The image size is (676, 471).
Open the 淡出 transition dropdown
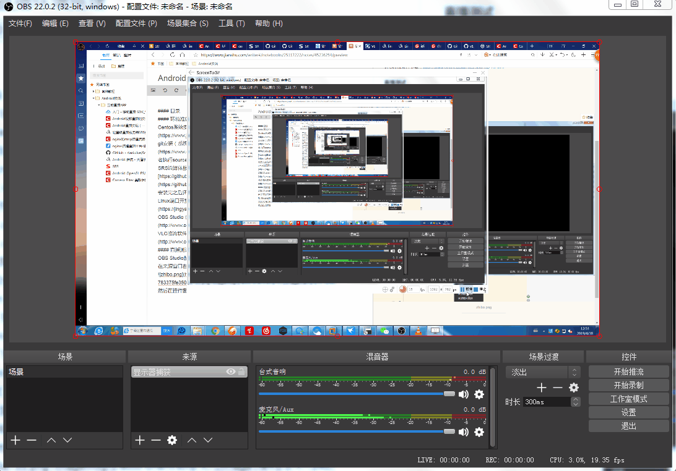[543, 372]
